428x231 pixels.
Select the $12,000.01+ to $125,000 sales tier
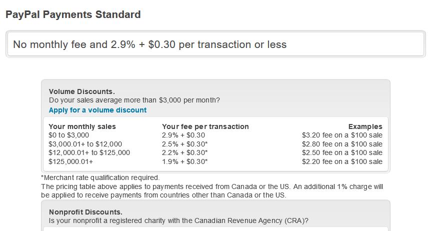coord(89,152)
